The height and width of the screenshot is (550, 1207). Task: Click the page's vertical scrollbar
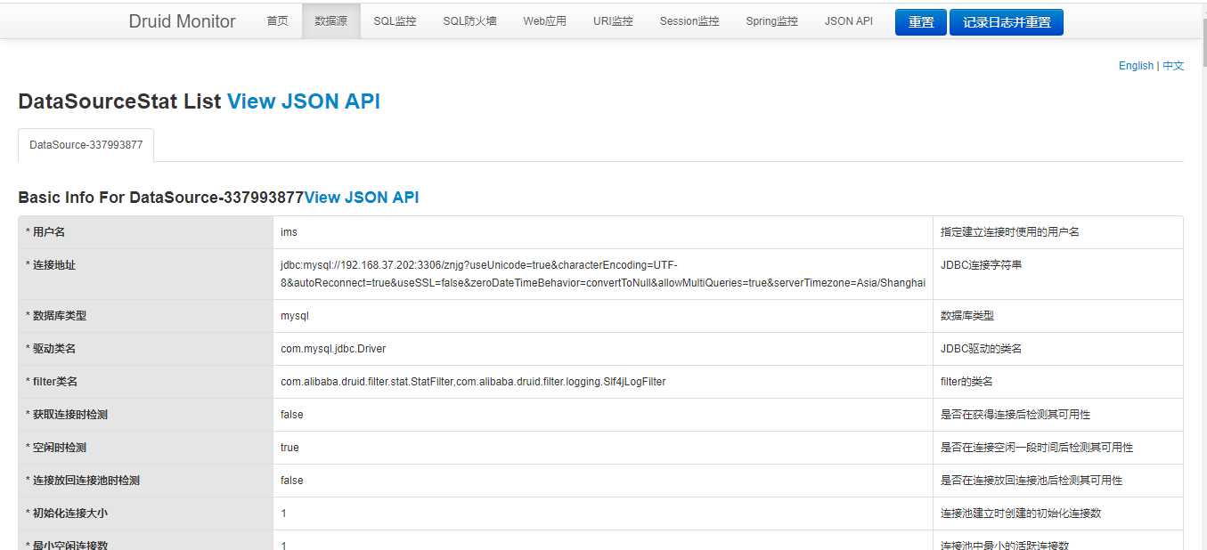(1200, 267)
